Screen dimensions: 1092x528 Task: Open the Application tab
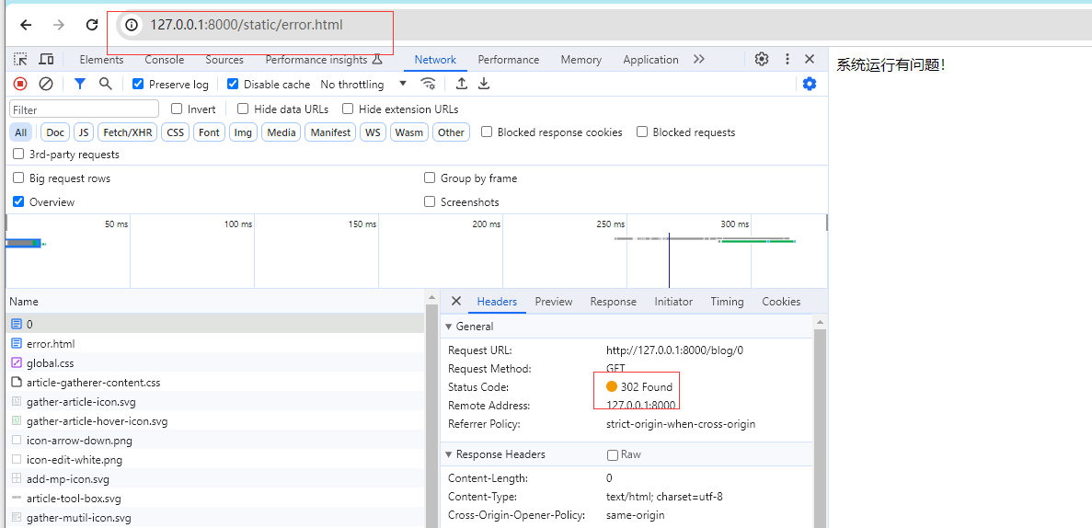[650, 59]
